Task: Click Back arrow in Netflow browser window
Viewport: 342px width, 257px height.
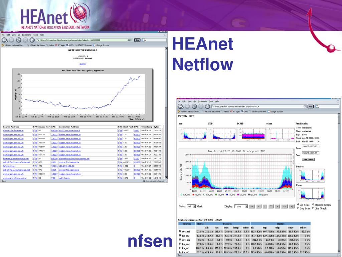Action: click(x=5, y=40)
